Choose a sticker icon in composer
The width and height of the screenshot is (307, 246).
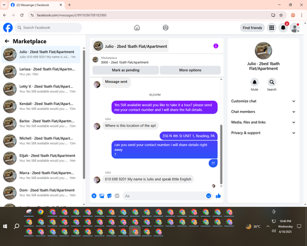pyautogui.click(x=109, y=196)
